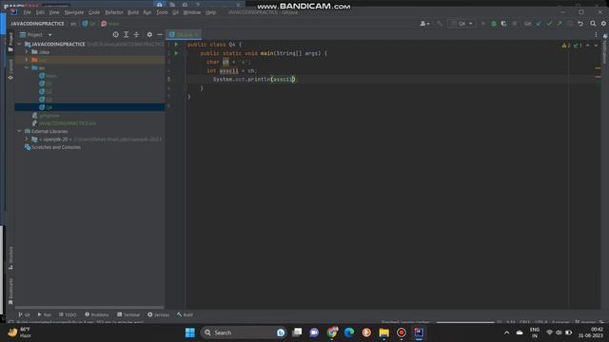Click the Build project hammer icon
Screen dimensions: 609x342
[x=440, y=24]
